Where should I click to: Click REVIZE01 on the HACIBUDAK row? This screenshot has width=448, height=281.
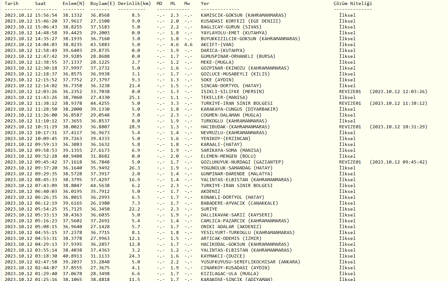point(350,127)
